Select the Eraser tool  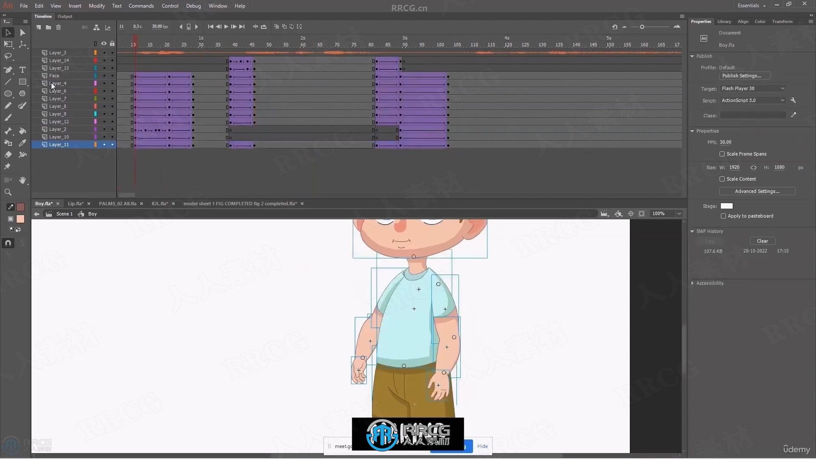(x=8, y=155)
